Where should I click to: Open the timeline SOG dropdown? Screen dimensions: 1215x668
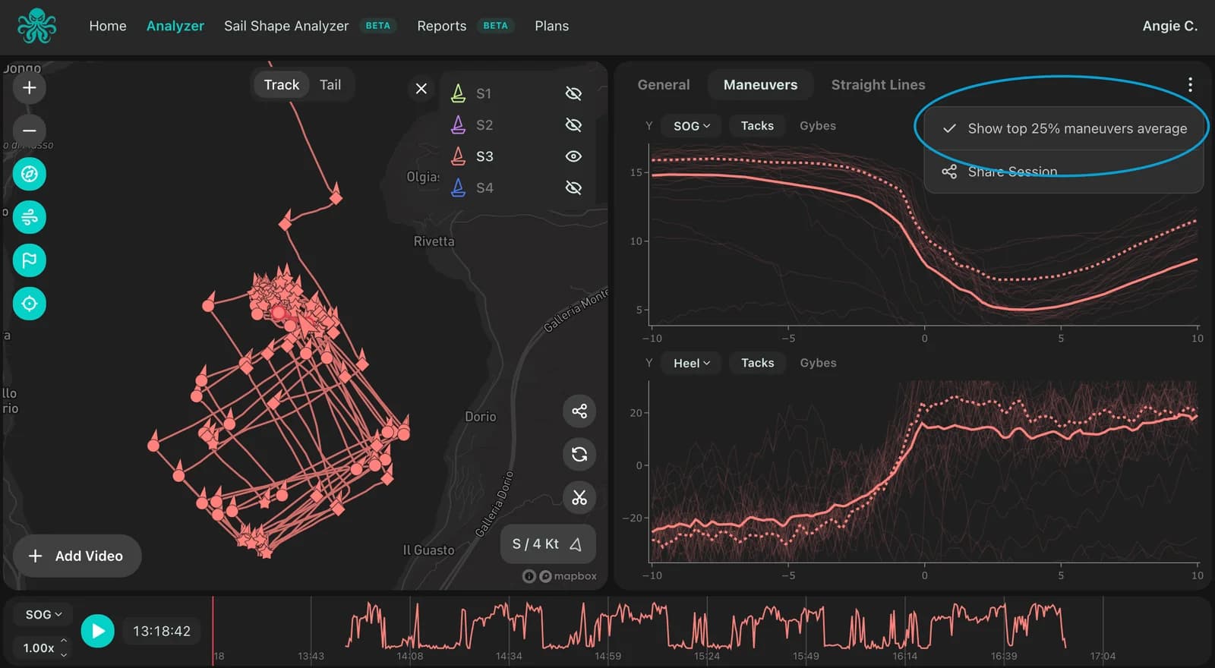(43, 614)
